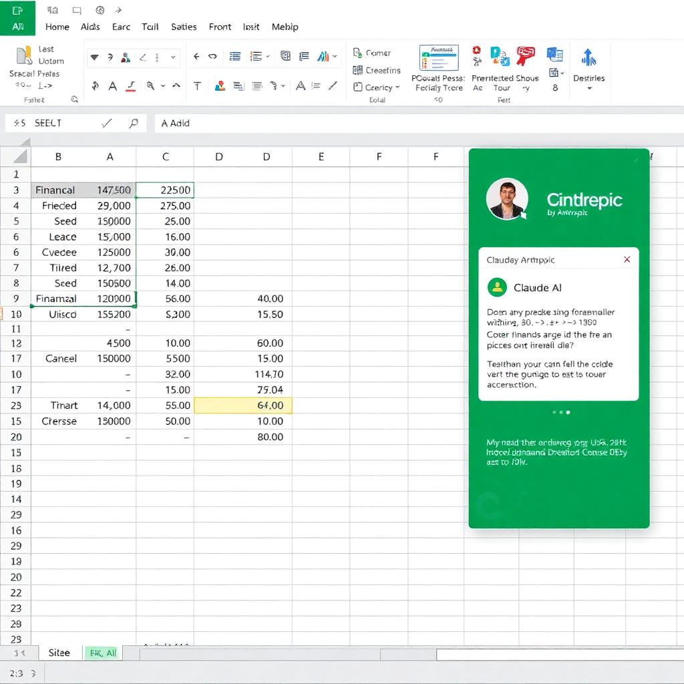Click the checkmark beside the name box
This screenshot has height=684, width=684.
[x=106, y=123]
